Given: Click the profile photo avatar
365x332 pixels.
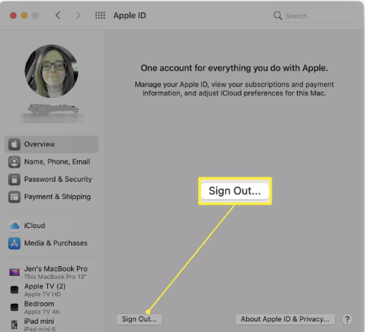Looking at the screenshot, I should click(52, 71).
